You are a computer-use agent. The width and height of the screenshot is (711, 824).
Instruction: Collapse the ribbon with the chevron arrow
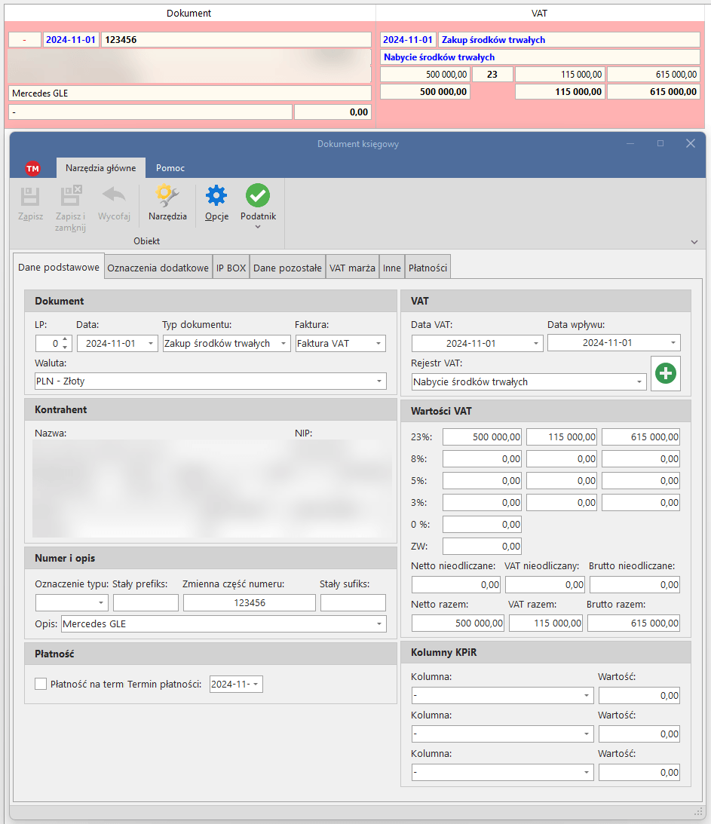(x=694, y=242)
